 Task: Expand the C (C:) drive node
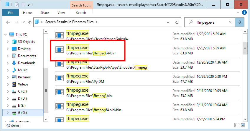[x=8, y=91]
